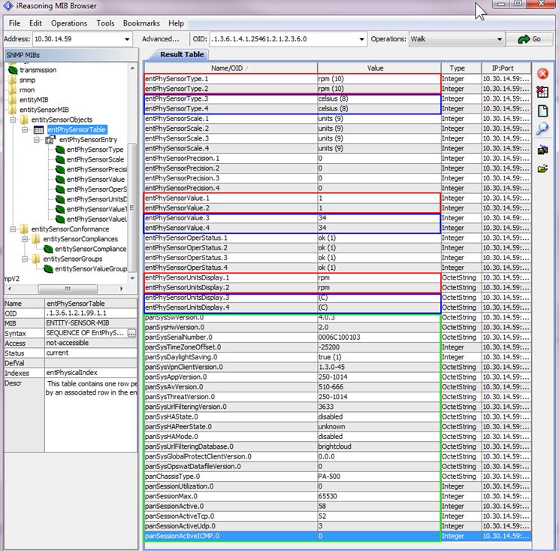Screen dimensions: 559x551
Task: Open the Address dropdown list
Action: point(125,39)
